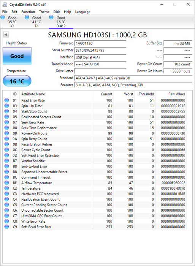Screen dimensions: 195x266
Task: Click the status orb for Recalibration Retries
Action: click(6, 144)
